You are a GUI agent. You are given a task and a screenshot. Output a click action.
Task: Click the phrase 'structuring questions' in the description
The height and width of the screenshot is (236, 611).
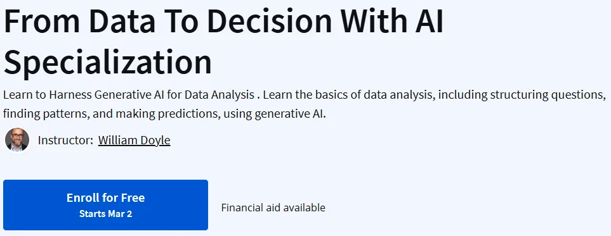pyautogui.click(x=547, y=95)
